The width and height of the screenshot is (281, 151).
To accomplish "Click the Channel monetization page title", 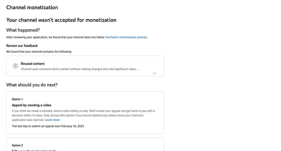I will (x=32, y=7).
